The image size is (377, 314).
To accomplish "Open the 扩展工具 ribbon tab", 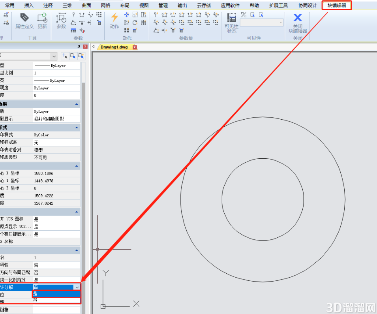I will point(278,5).
